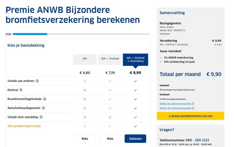Click cross for Schade door aanrijding under WA + Diefstal
The width and height of the screenshot is (234, 147).
click(110, 117)
